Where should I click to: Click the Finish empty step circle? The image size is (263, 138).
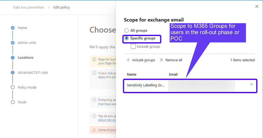click(x=13, y=102)
